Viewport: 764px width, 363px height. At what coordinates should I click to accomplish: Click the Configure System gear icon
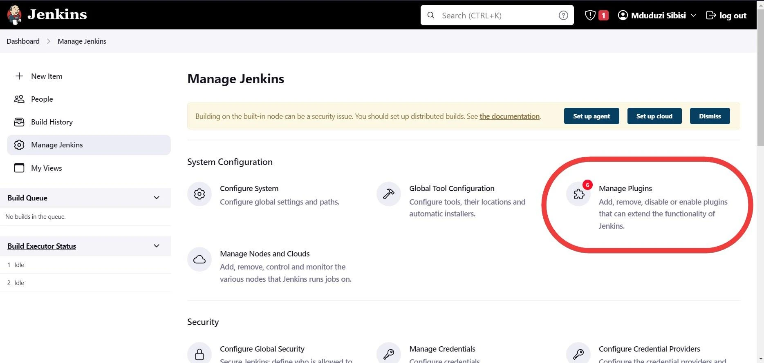point(199,194)
